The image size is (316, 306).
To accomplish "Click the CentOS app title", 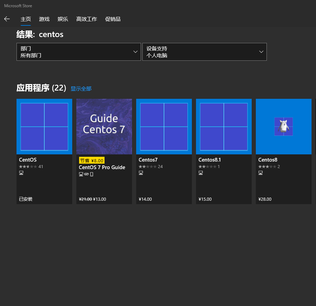I will point(28,160).
